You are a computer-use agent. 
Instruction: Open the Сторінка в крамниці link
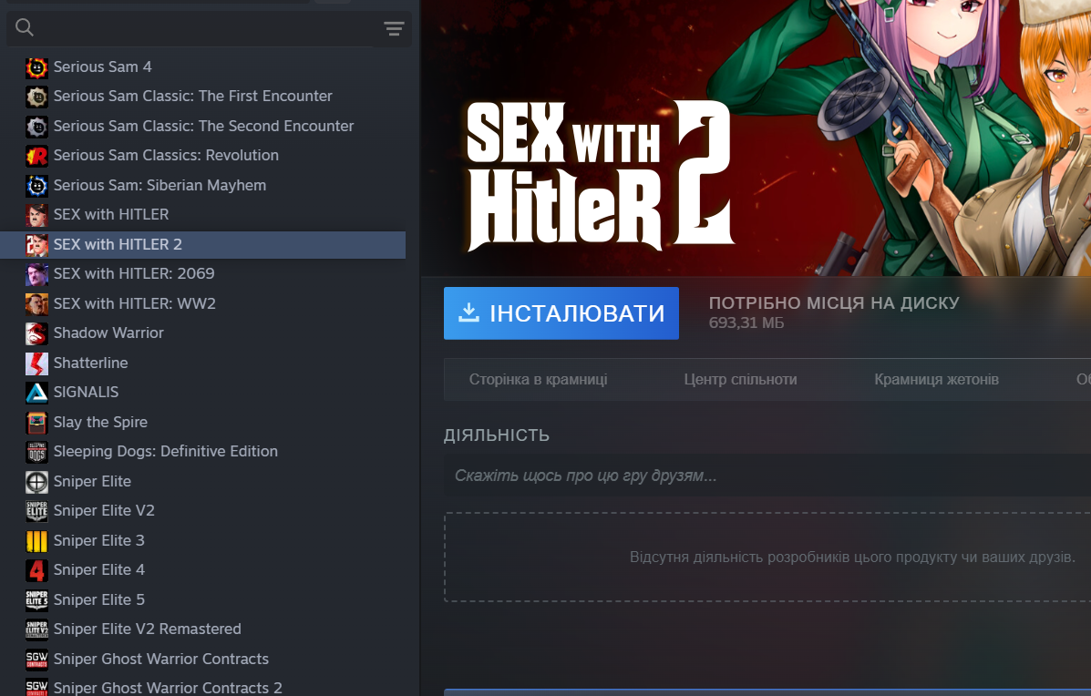tap(538, 380)
